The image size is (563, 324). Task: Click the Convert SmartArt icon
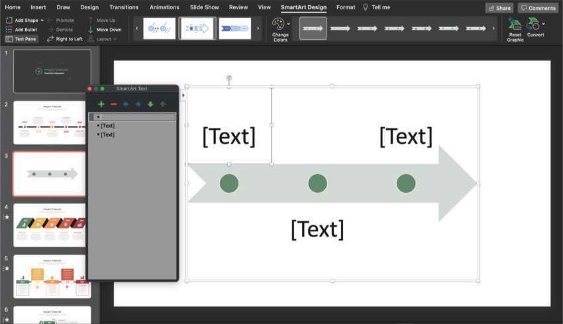click(x=533, y=25)
